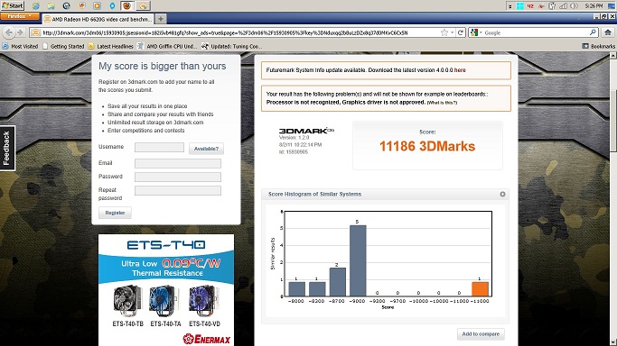617x346 pixels.
Task: Open the home page icon
Action: [x=608, y=32]
